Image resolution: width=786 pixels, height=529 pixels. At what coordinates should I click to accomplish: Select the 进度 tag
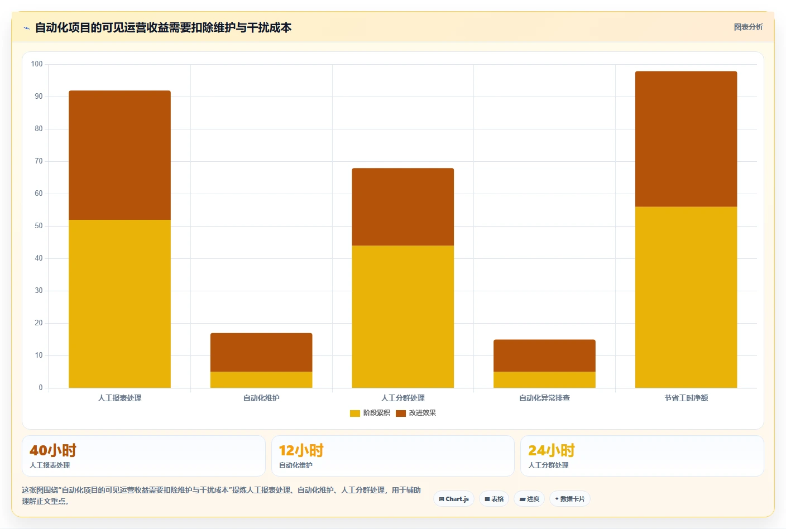pyautogui.click(x=529, y=499)
